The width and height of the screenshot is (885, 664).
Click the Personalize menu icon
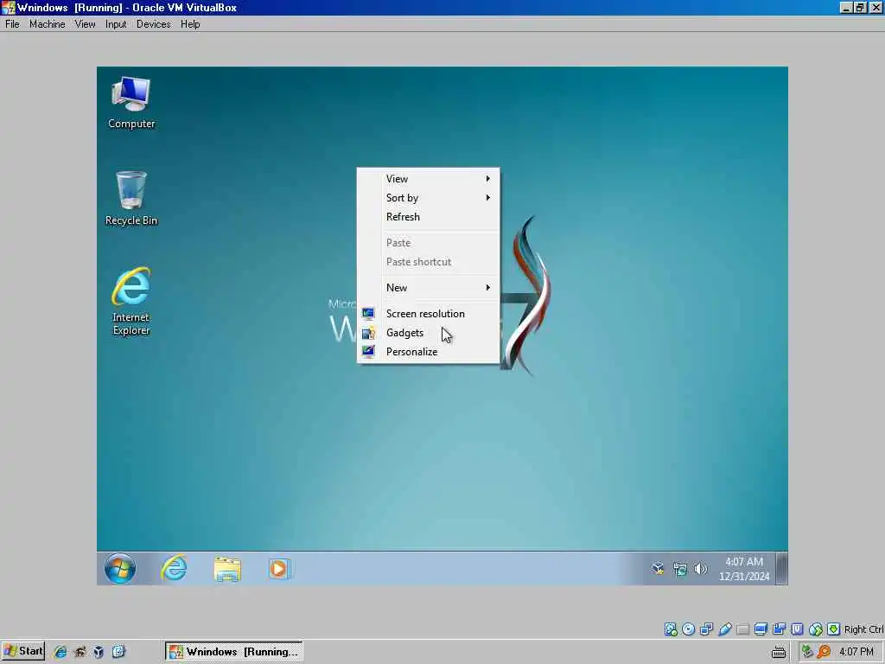coord(368,352)
